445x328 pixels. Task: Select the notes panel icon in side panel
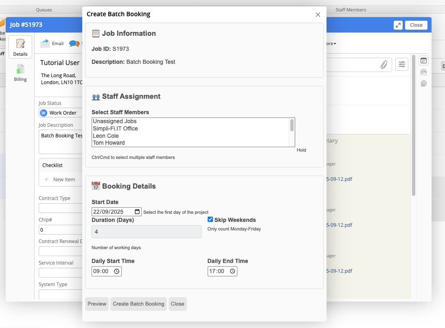click(x=423, y=61)
